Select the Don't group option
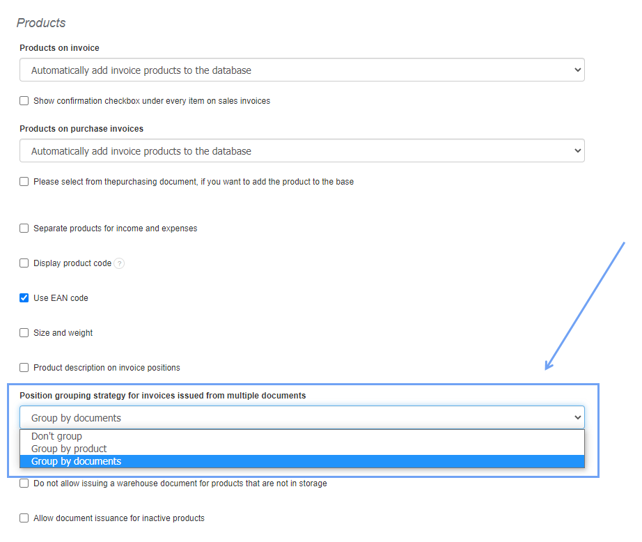The width and height of the screenshot is (642, 542). tap(56, 437)
